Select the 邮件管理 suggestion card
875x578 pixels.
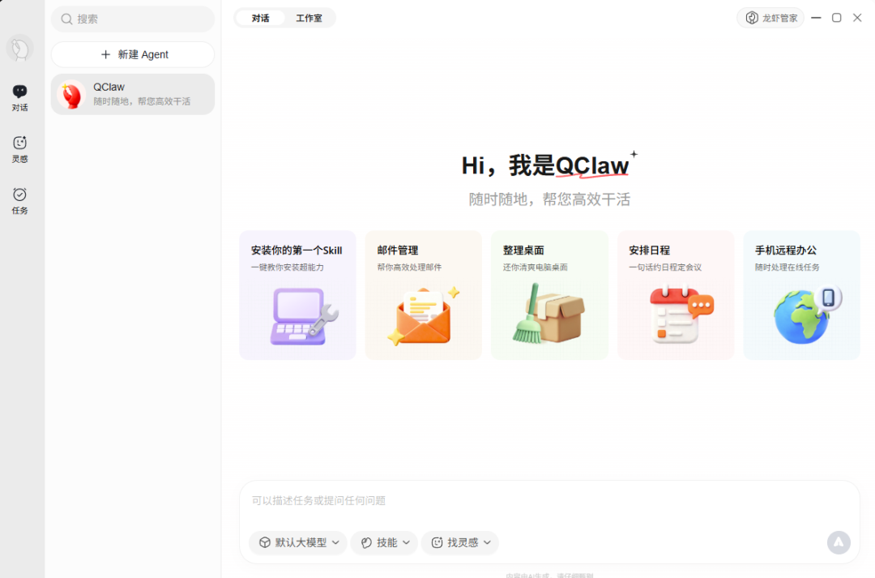click(x=423, y=294)
